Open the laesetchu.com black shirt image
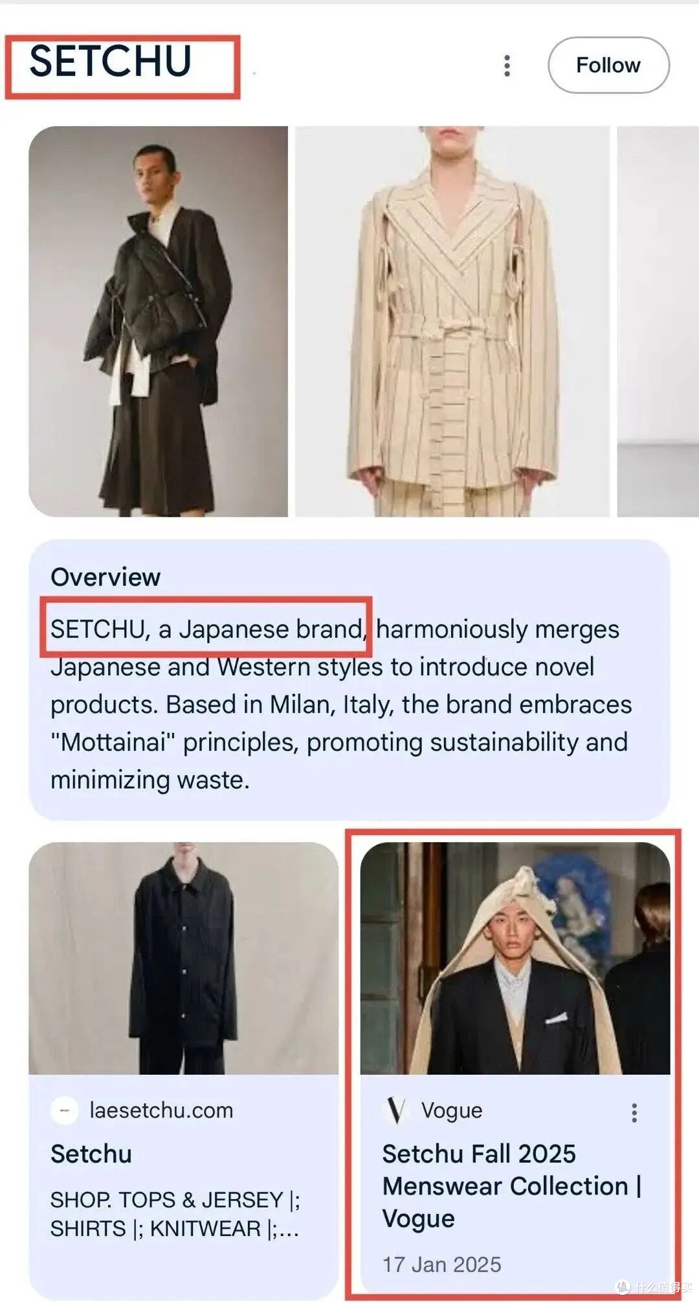 pyautogui.click(x=184, y=958)
